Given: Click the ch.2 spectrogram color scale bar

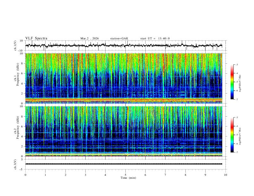Looking at the screenshot, I should 232,135.
